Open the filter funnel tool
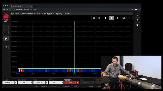 (x=105, y=18)
